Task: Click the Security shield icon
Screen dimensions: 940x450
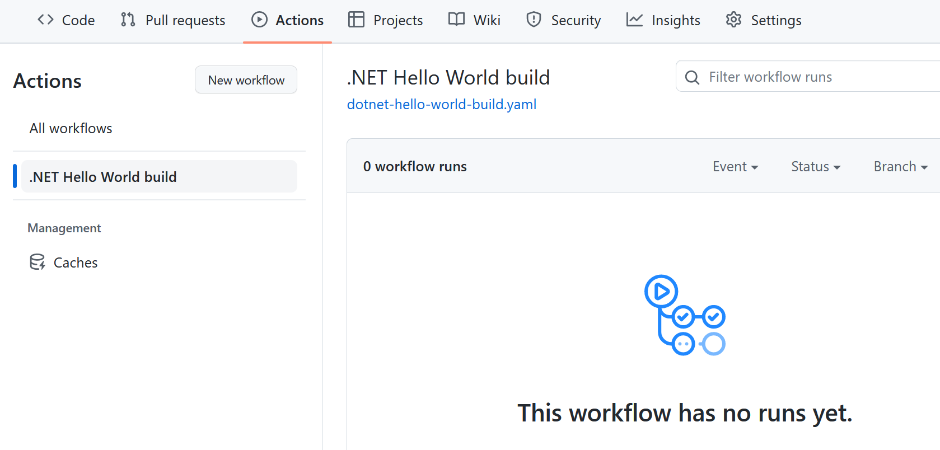Action: (x=534, y=20)
